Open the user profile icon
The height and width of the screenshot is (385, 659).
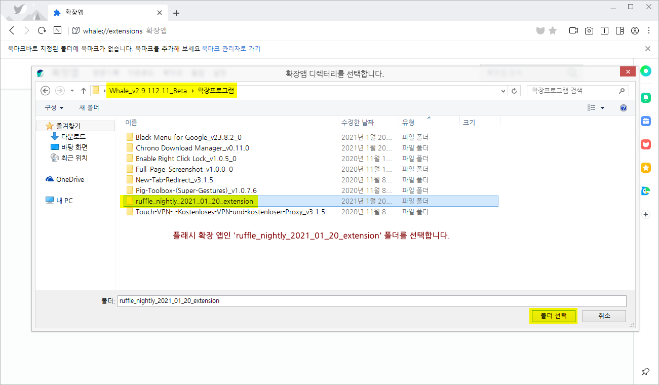tap(635, 30)
